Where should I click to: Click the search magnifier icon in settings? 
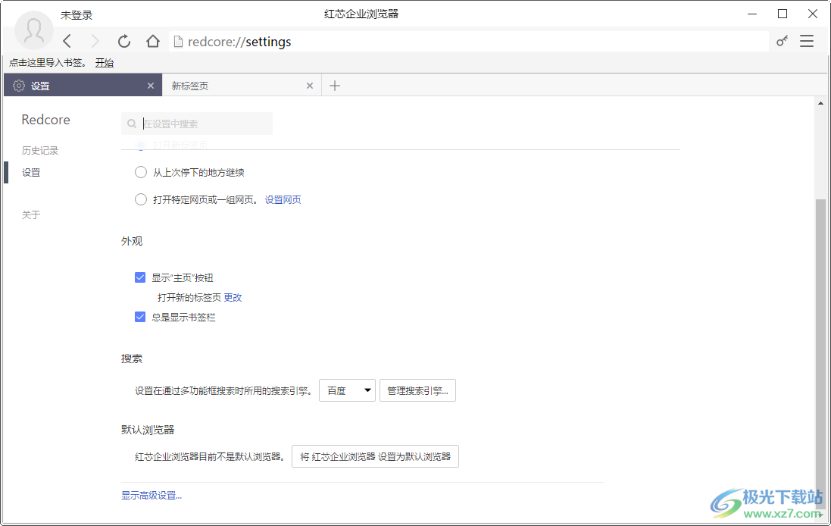click(132, 124)
